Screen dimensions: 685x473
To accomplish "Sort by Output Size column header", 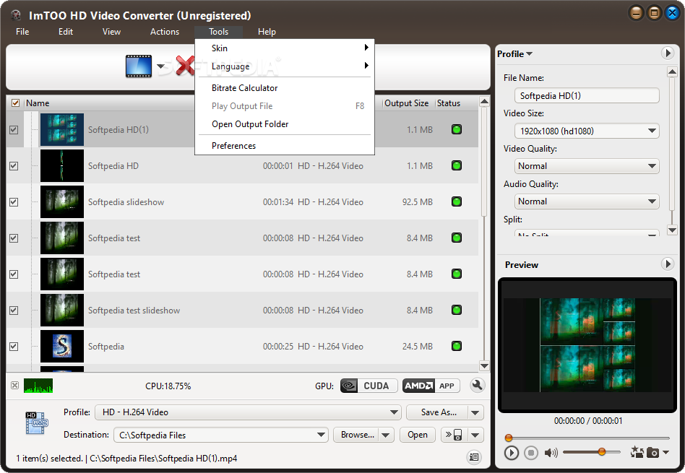I will [406, 103].
